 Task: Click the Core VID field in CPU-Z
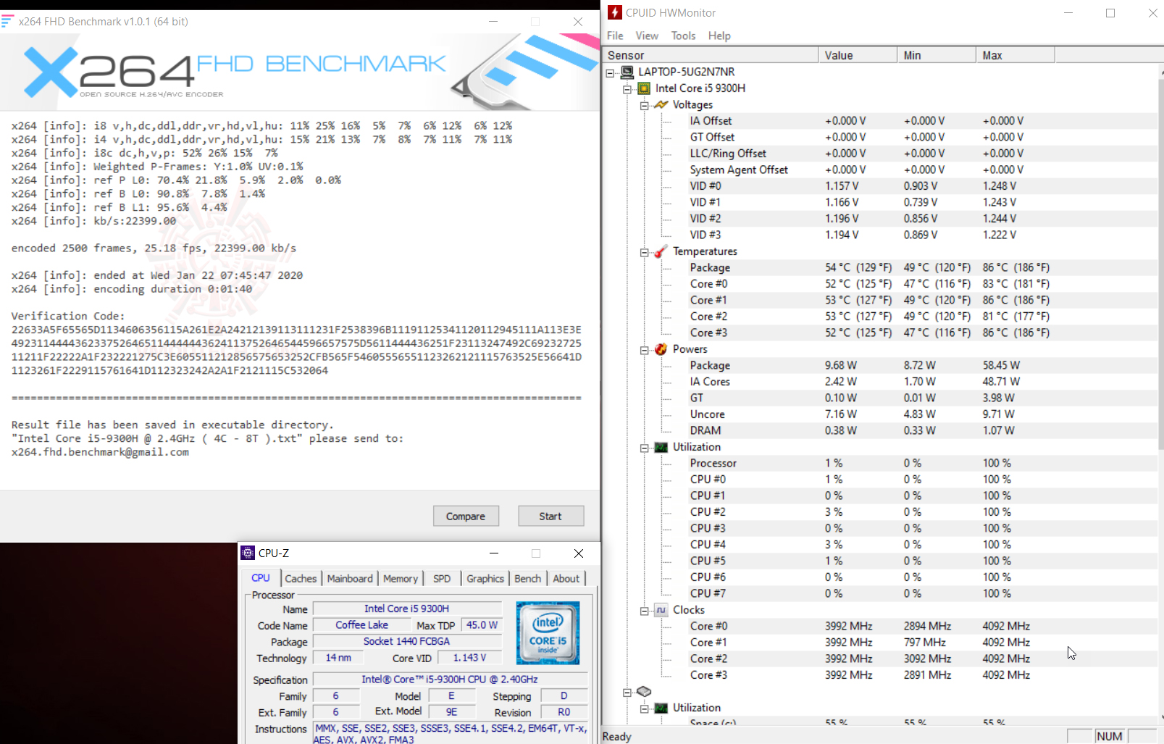coord(469,658)
